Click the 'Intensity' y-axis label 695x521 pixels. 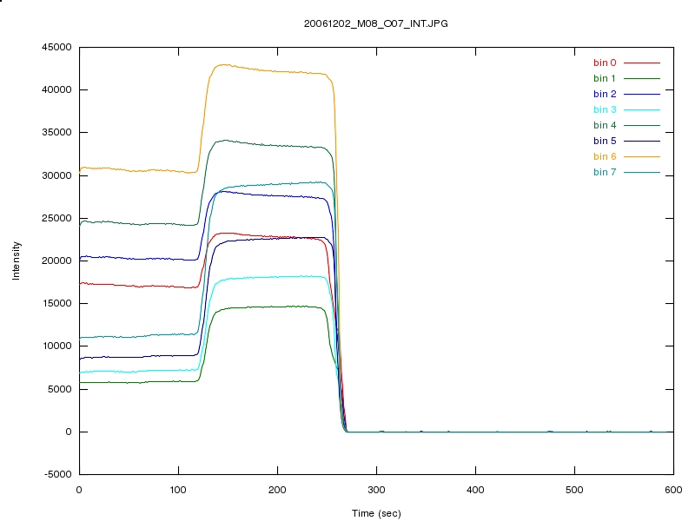16,260
